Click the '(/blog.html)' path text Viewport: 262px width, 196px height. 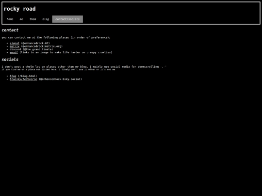(x=27, y=76)
